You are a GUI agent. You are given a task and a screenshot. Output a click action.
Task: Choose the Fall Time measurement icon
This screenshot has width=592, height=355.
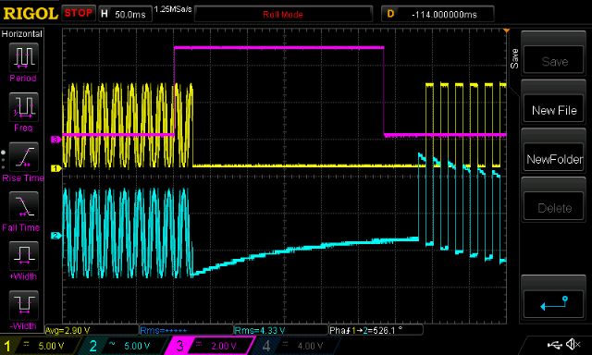tap(23, 206)
